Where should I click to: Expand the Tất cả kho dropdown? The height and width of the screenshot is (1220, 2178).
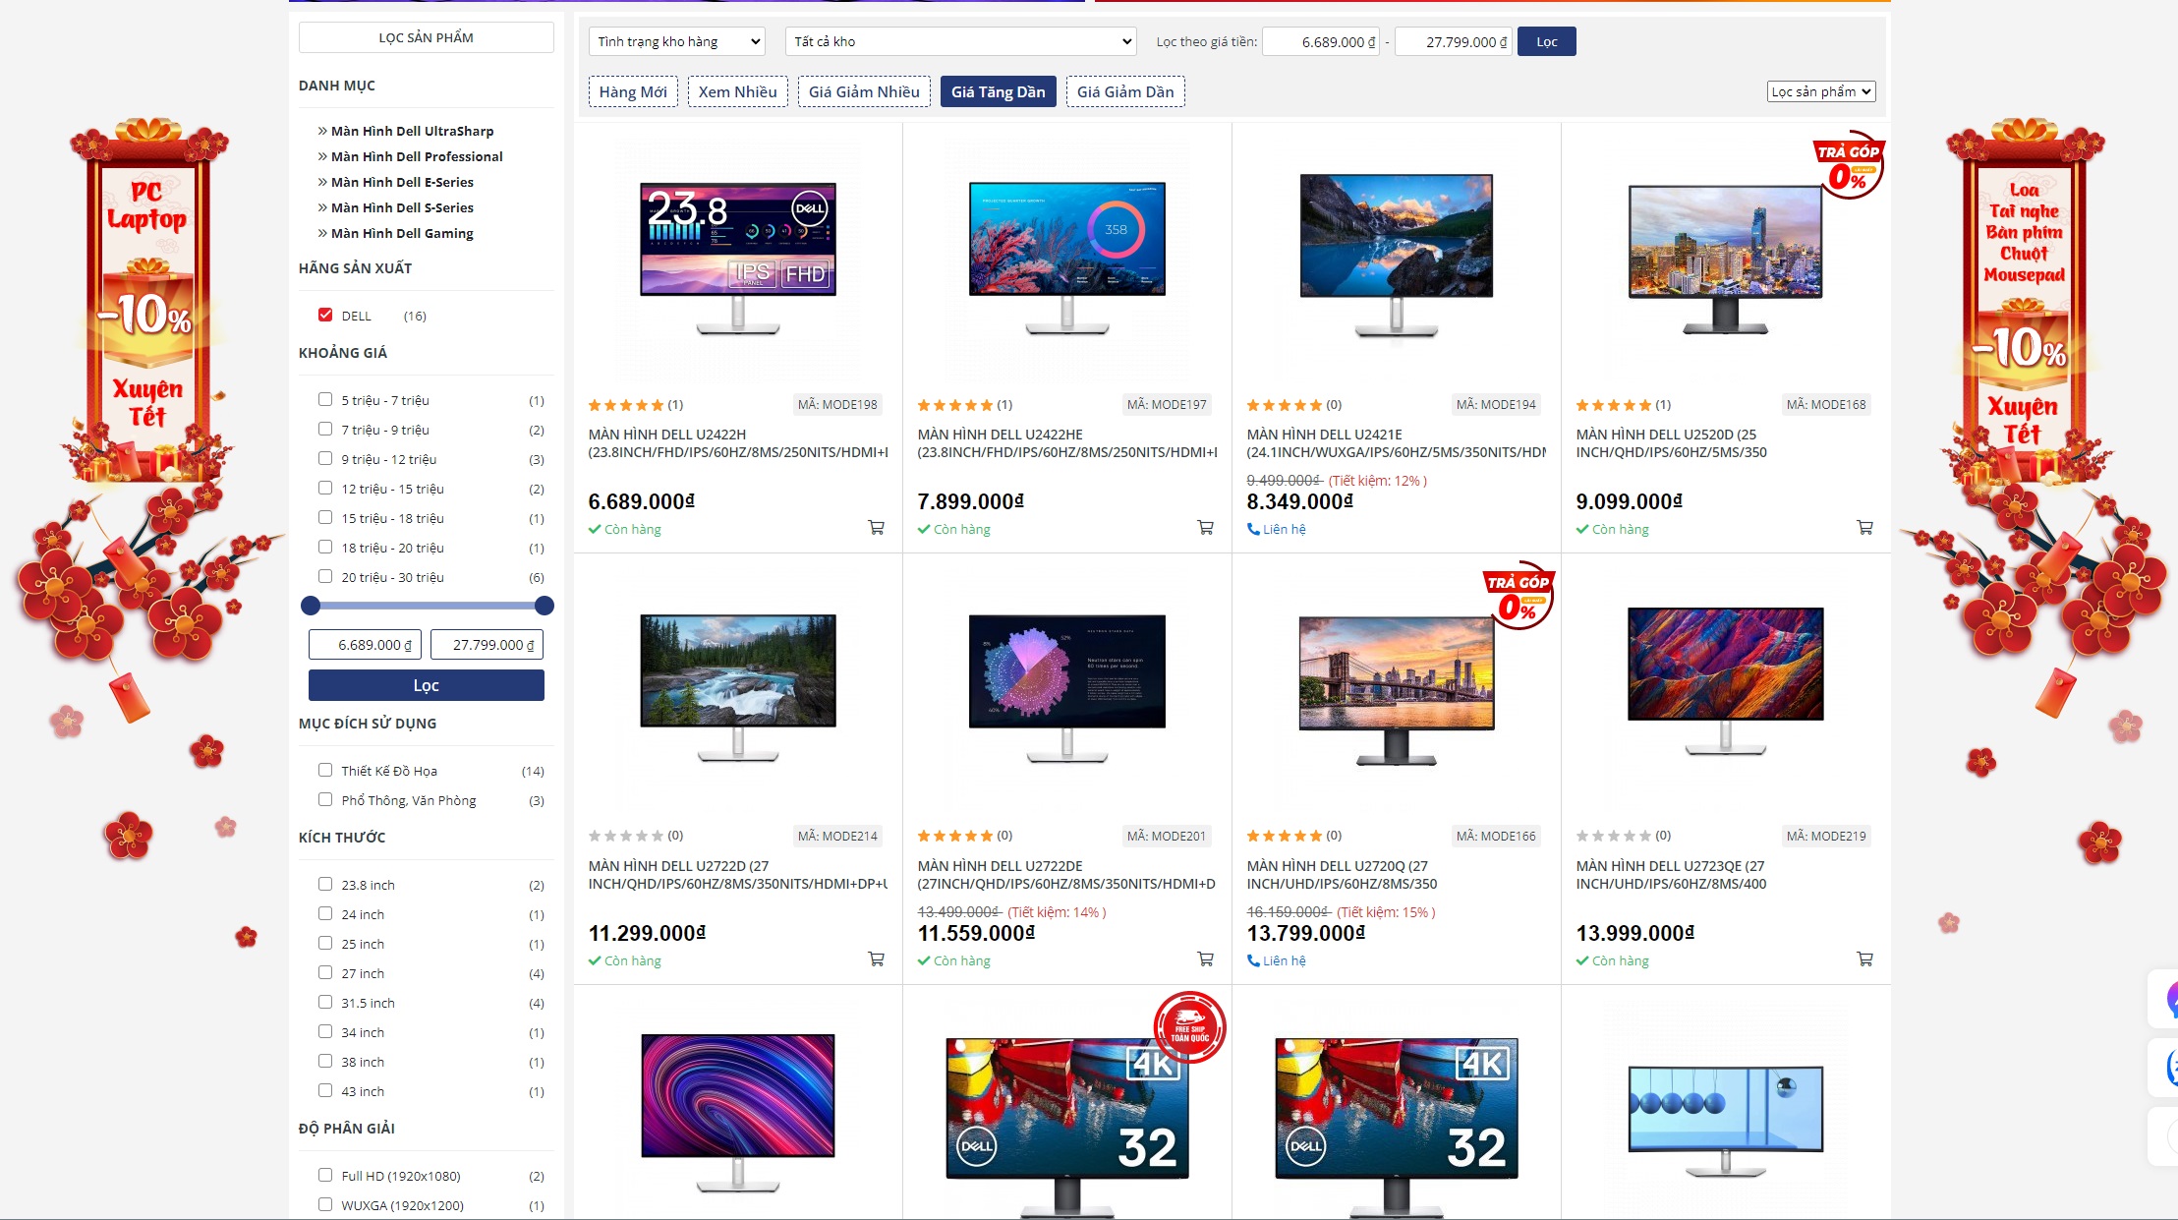click(x=961, y=41)
